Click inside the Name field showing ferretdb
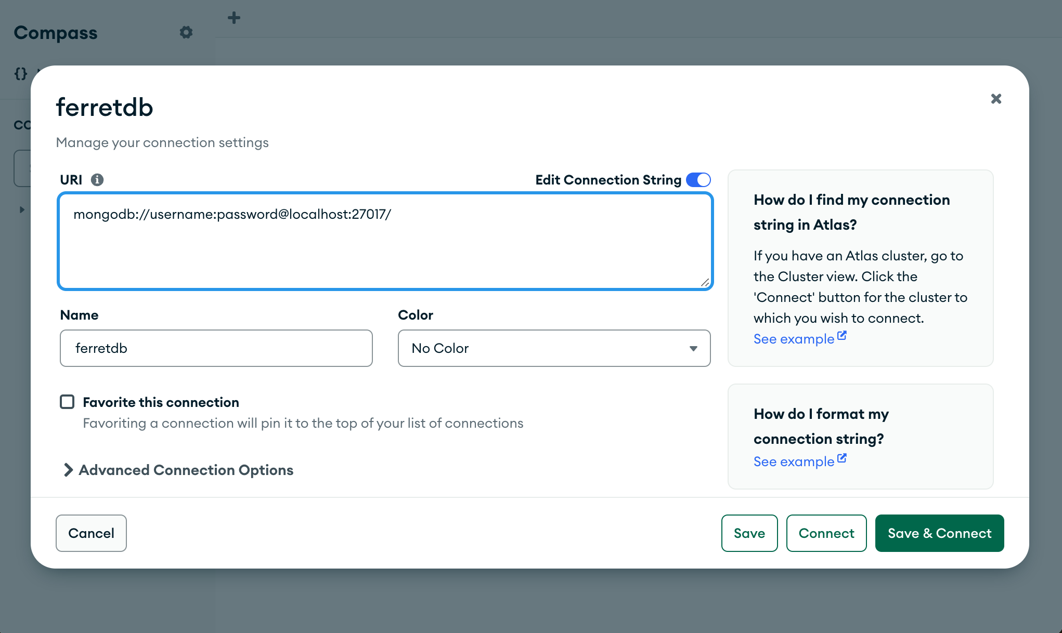 point(216,348)
